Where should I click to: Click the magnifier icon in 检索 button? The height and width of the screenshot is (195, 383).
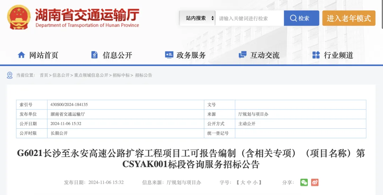[x=293, y=18]
